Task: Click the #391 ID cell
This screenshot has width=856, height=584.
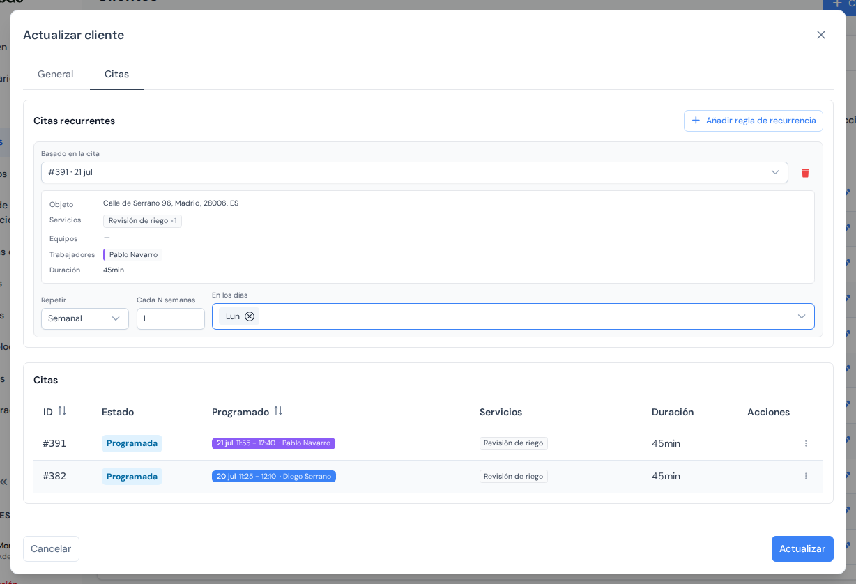Action: click(54, 443)
